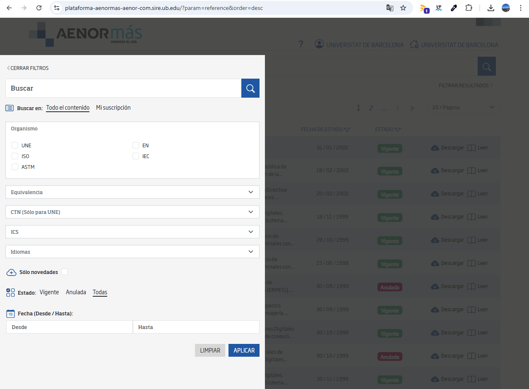Select the Vigente estado option
The width and height of the screenshot is (529, 389).
49,292
